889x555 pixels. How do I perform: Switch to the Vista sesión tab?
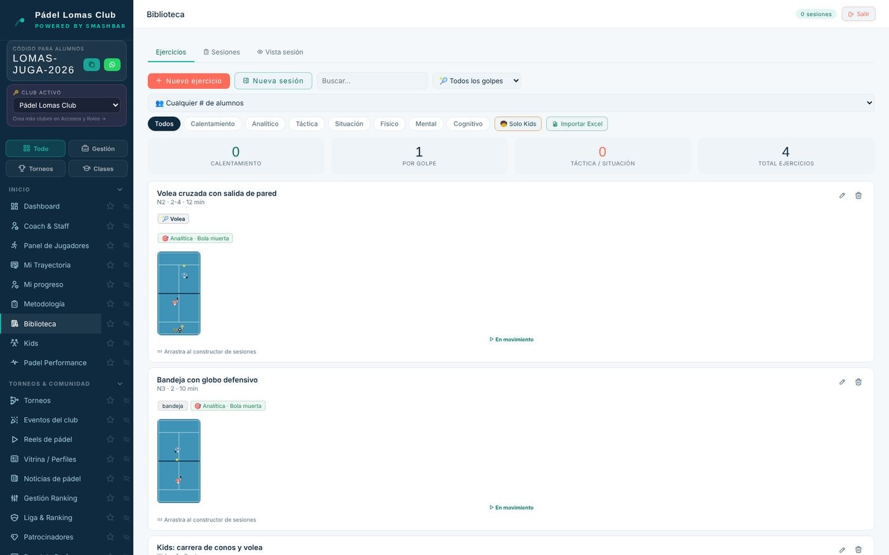[280, 52]
